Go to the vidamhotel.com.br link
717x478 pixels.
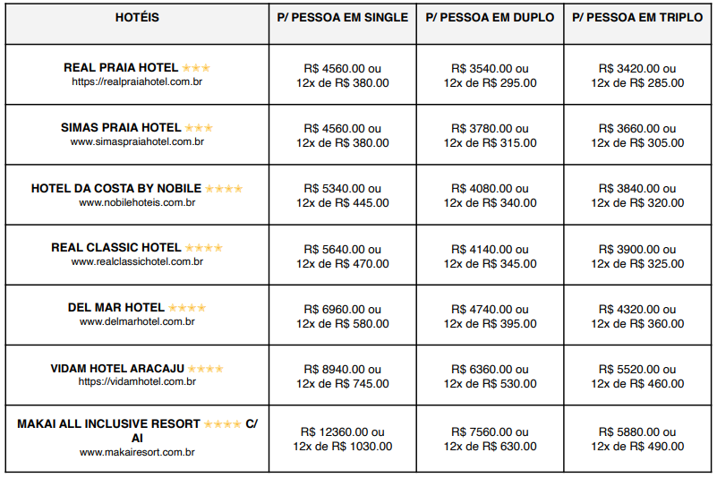point(137,381)
